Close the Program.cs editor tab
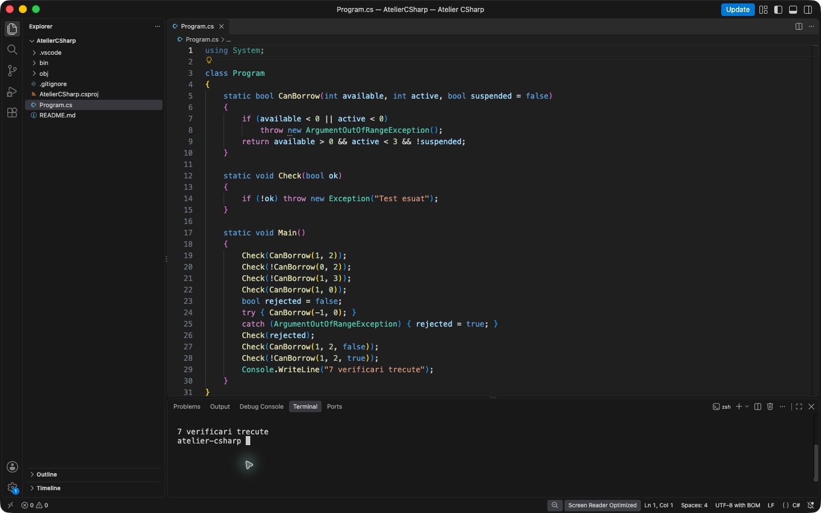The width and height of the screenshot is (821, 513). click(222, 26)
